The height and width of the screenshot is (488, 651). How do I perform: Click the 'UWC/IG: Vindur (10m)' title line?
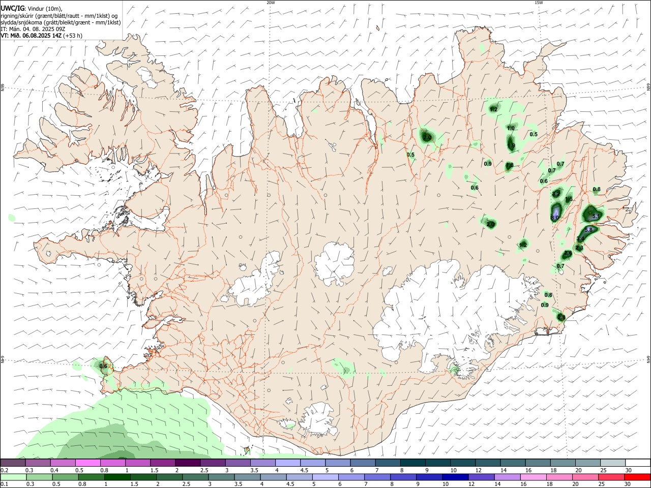(x=32, y=9)
